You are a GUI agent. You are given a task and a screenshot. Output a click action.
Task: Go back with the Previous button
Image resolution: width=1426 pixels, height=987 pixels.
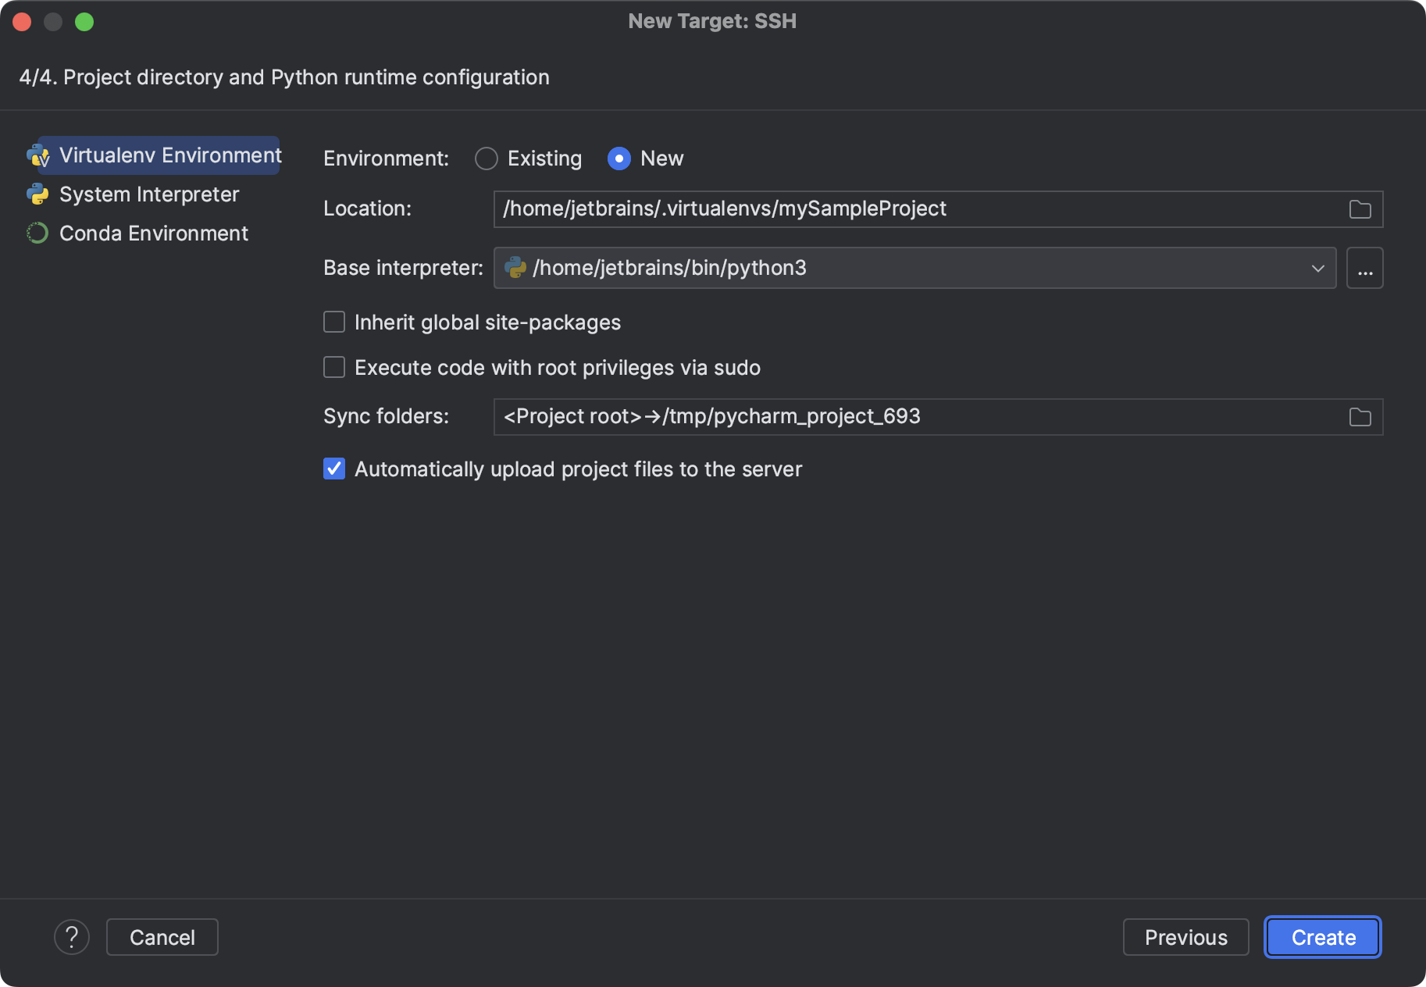pos(1185,937)
